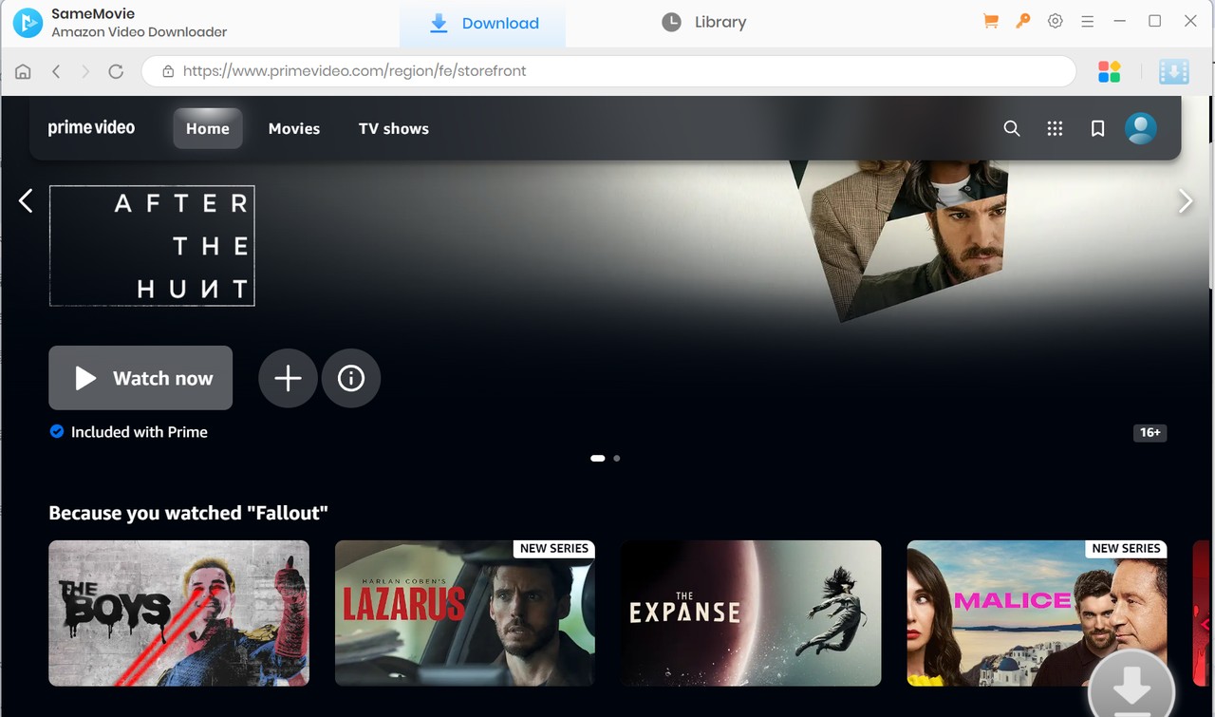This screenshot has width=1215, height=717.
Task: Go to TV shows section
Action: coord(393,128)
